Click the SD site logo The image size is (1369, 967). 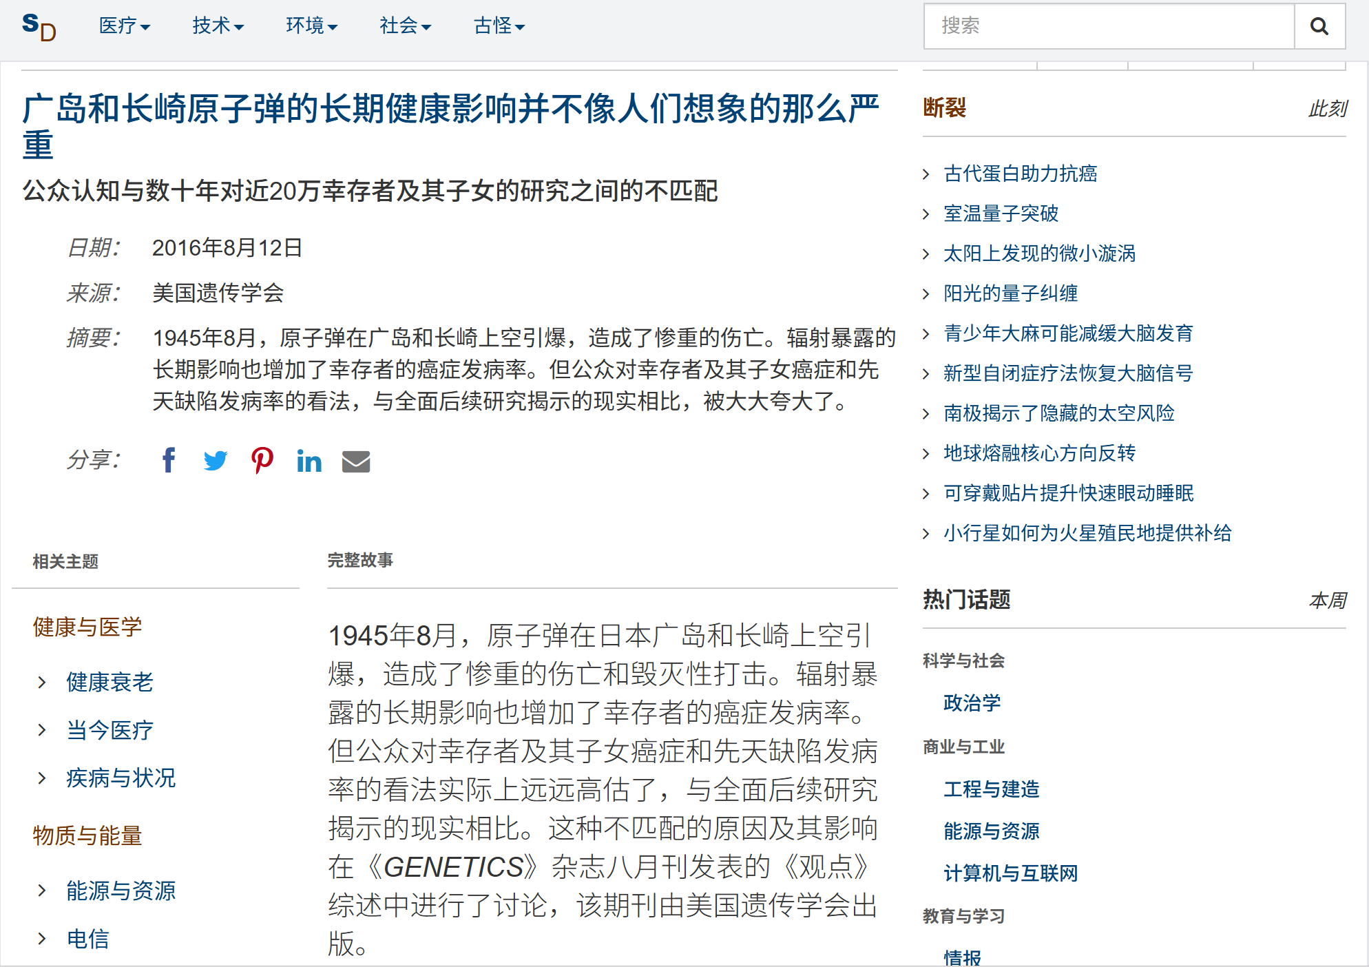click(x=39, y=27)
